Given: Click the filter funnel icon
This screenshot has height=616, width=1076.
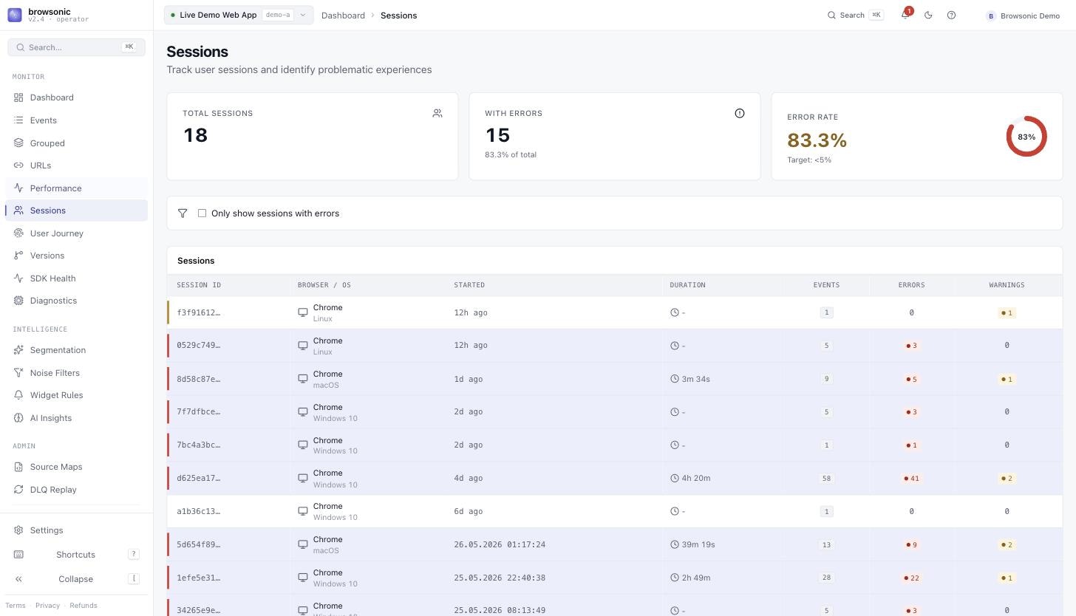Looking at the screenshot, I should pos(183,213).
